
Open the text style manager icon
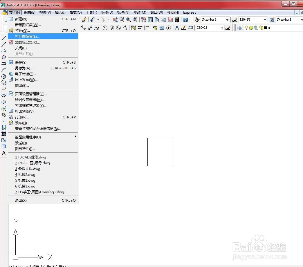pyautogui.click(x=197, y=20)
